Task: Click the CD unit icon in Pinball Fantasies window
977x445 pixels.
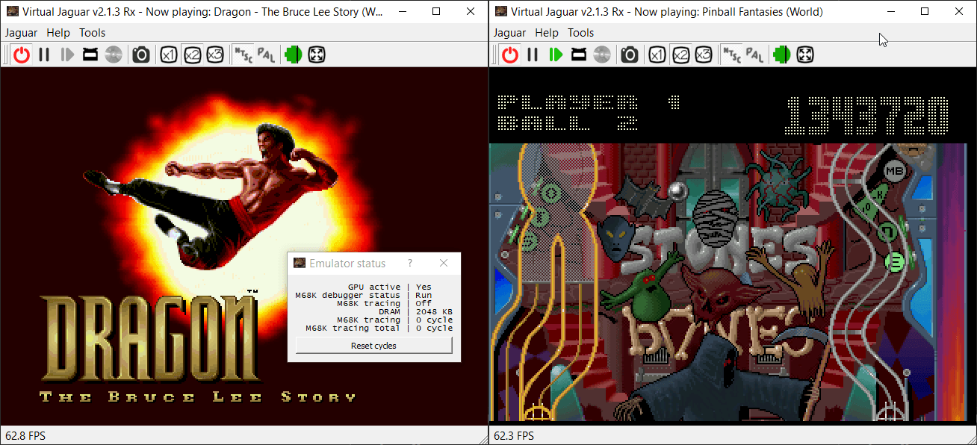Action: pyautogui.click(x=602, y=55)
